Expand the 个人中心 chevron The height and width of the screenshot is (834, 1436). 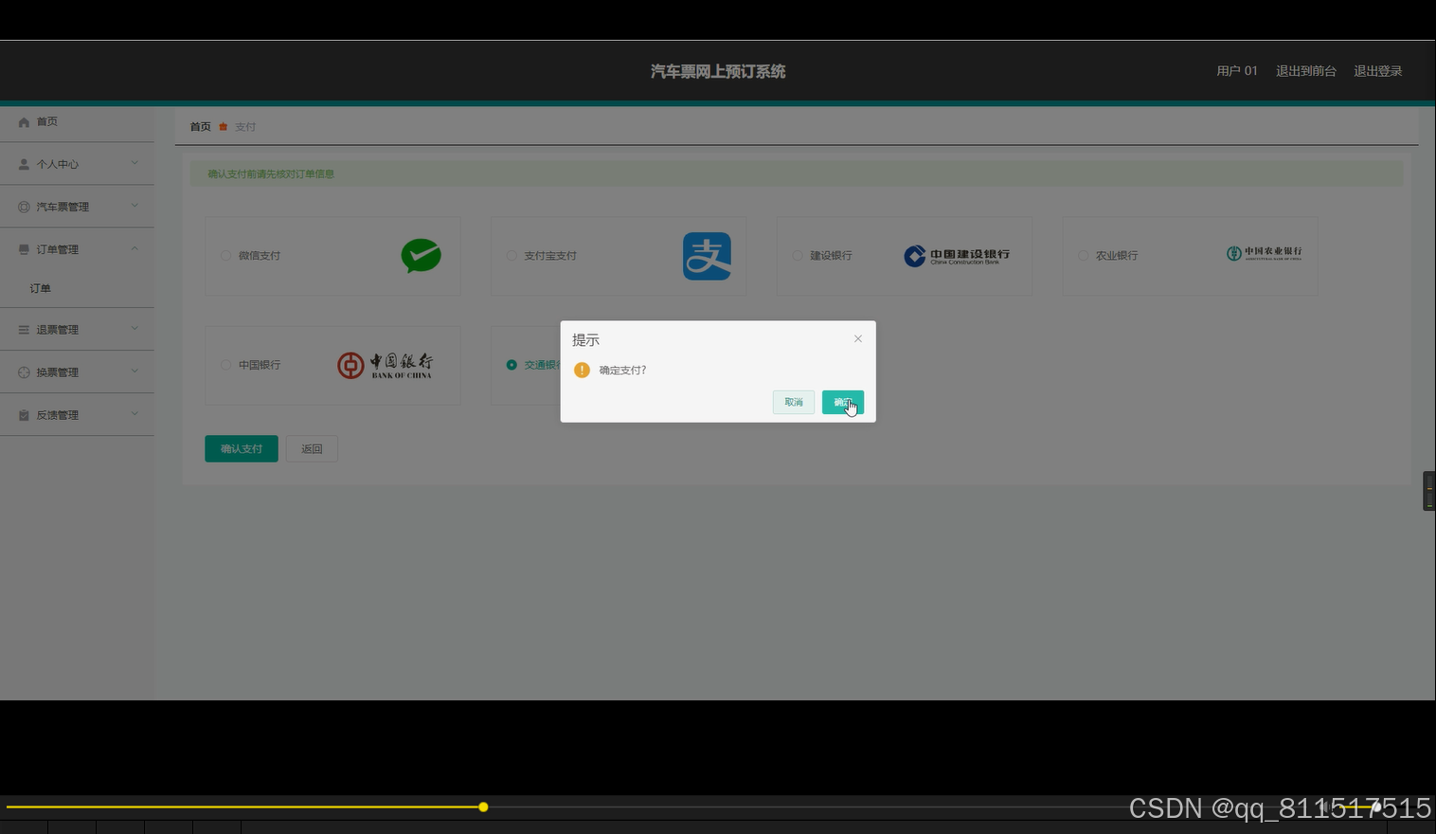tap(135, 163)
